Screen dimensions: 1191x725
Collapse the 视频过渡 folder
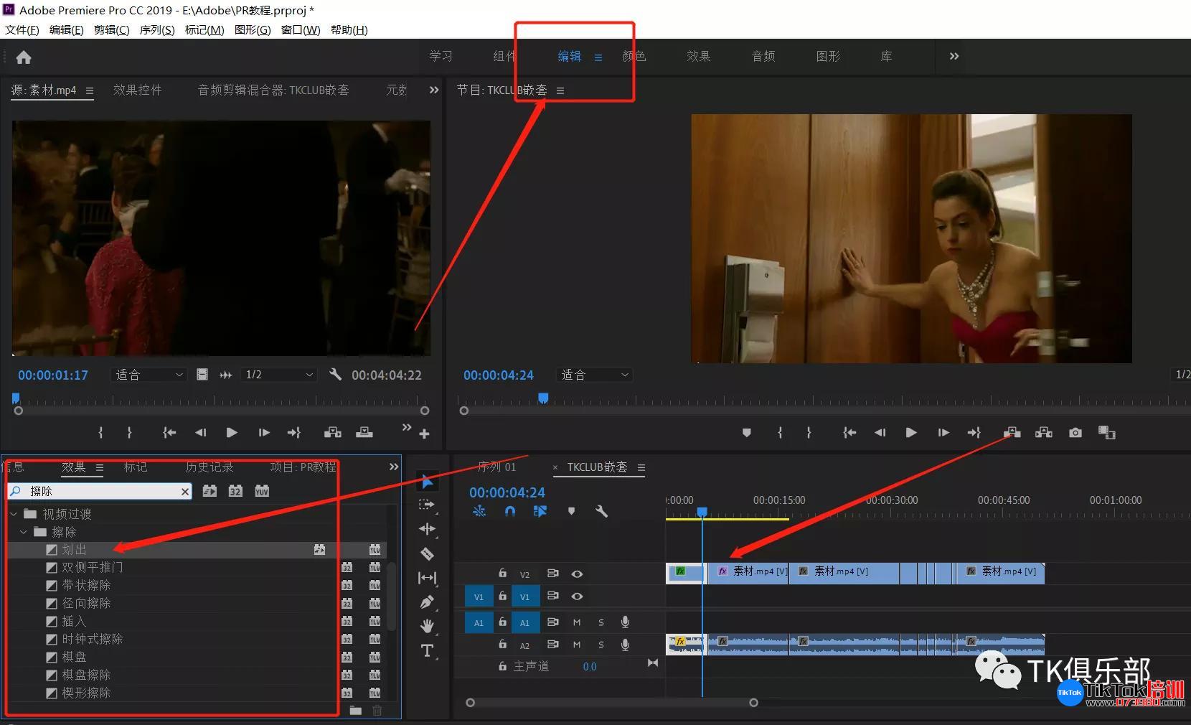pyautogui.click(x=14, y=514)
